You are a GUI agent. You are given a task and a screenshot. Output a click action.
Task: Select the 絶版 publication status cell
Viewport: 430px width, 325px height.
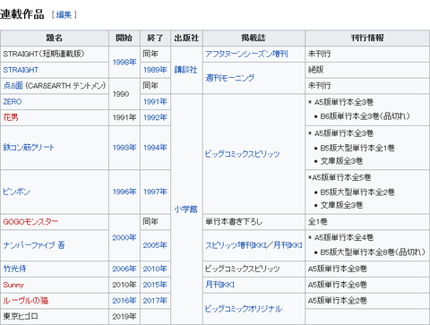coord(367,70)
